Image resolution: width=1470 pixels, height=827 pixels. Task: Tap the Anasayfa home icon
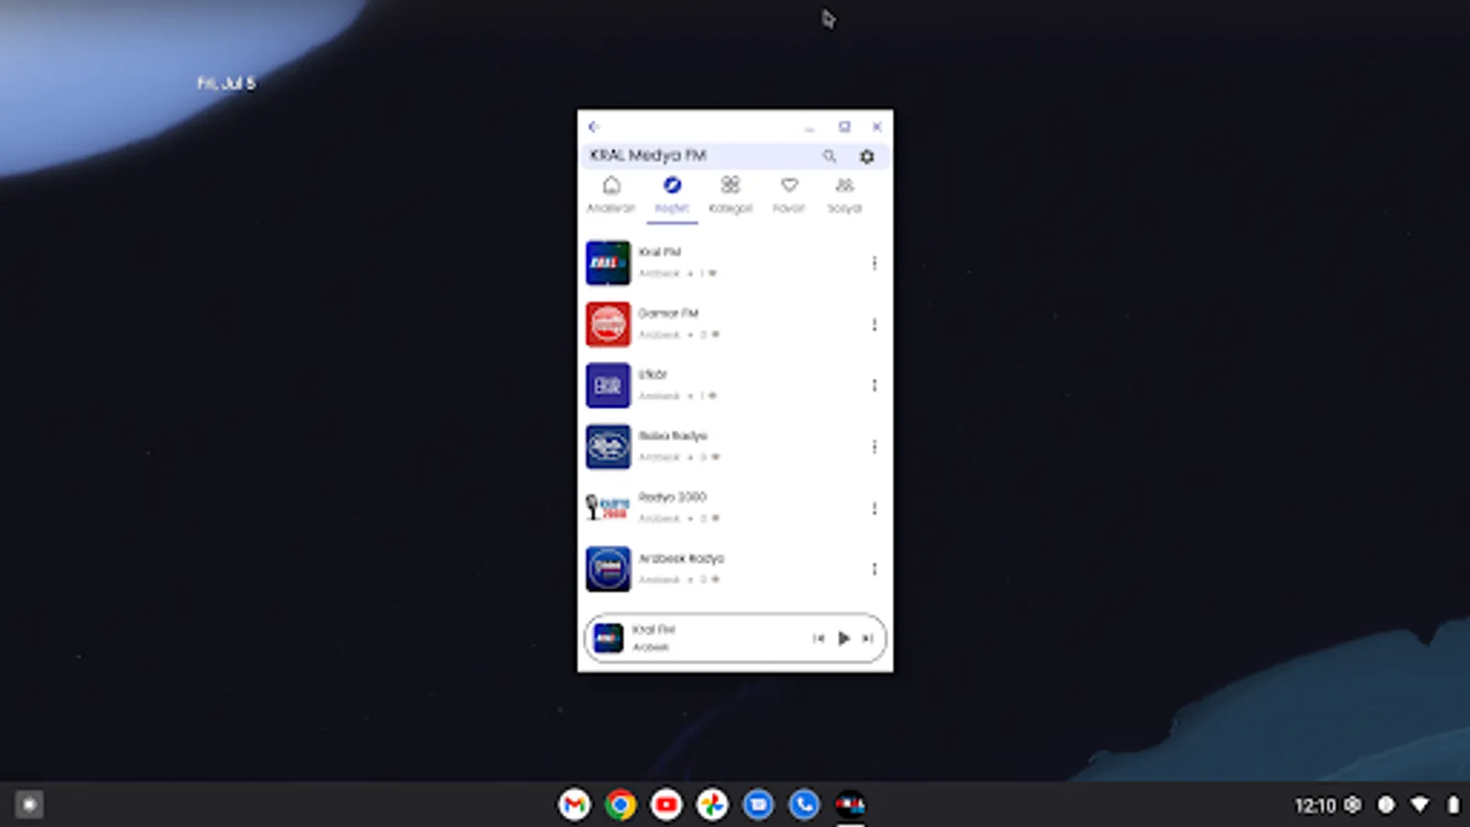[x=612, y=186]
